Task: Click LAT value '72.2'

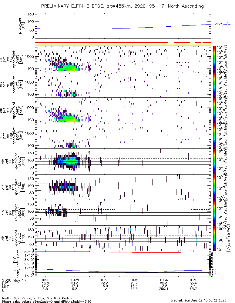Action: [x=104, y=283]
